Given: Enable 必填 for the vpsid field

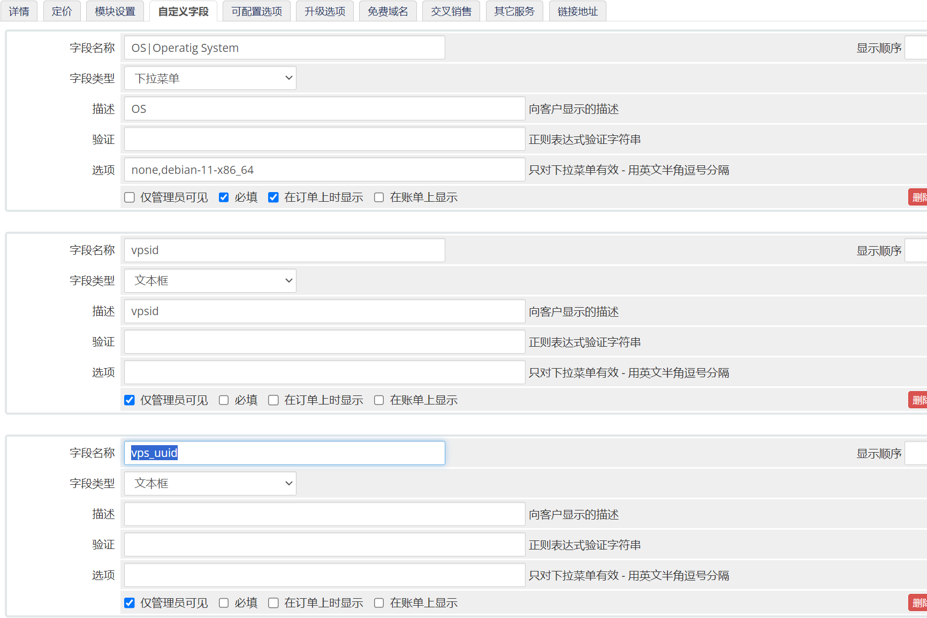Looking at the screenshot, I should coord(224,400).
